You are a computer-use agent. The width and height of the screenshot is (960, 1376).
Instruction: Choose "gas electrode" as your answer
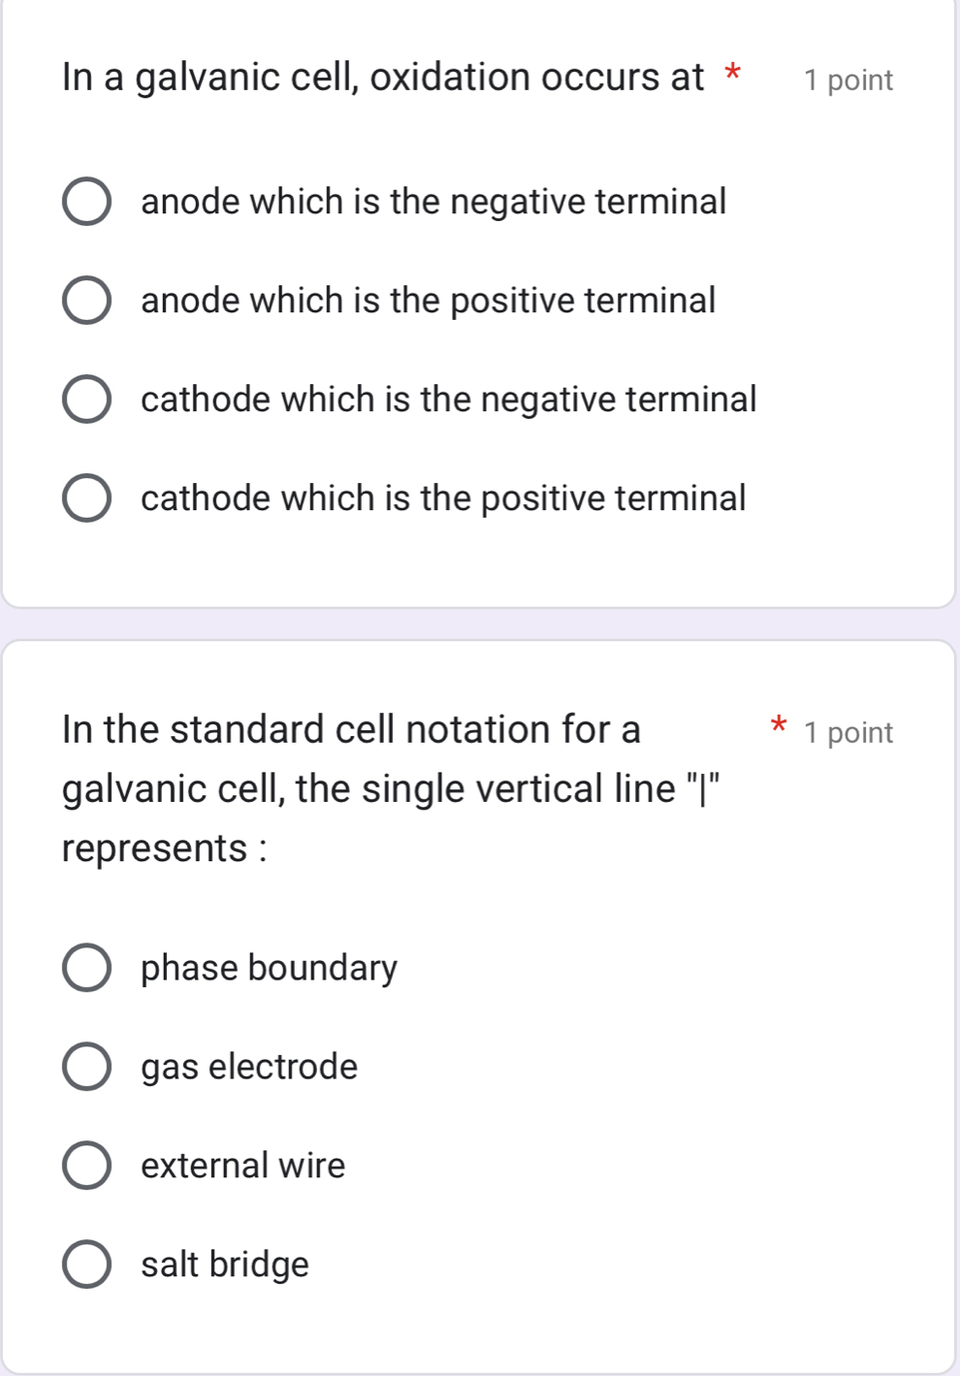pyautogui.click(x=88, y=1067)
